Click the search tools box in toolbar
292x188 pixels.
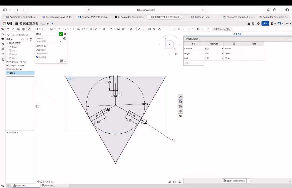(x=222, y=29)
